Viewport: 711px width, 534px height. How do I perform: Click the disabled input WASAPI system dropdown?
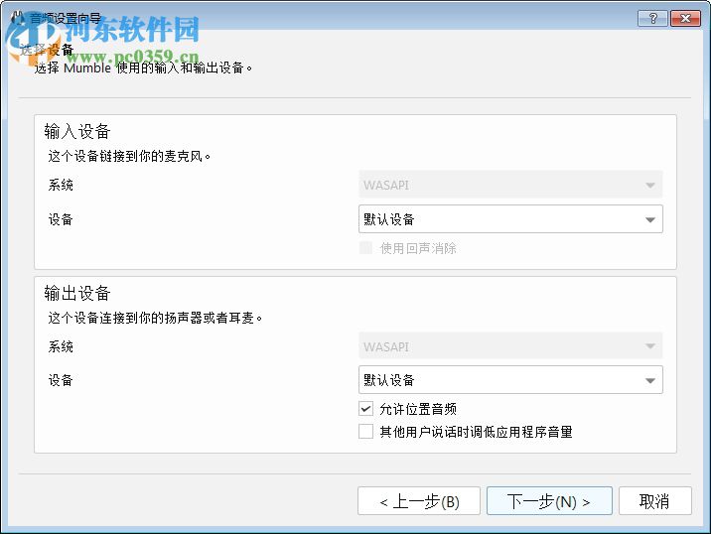(x=510, y=185)
